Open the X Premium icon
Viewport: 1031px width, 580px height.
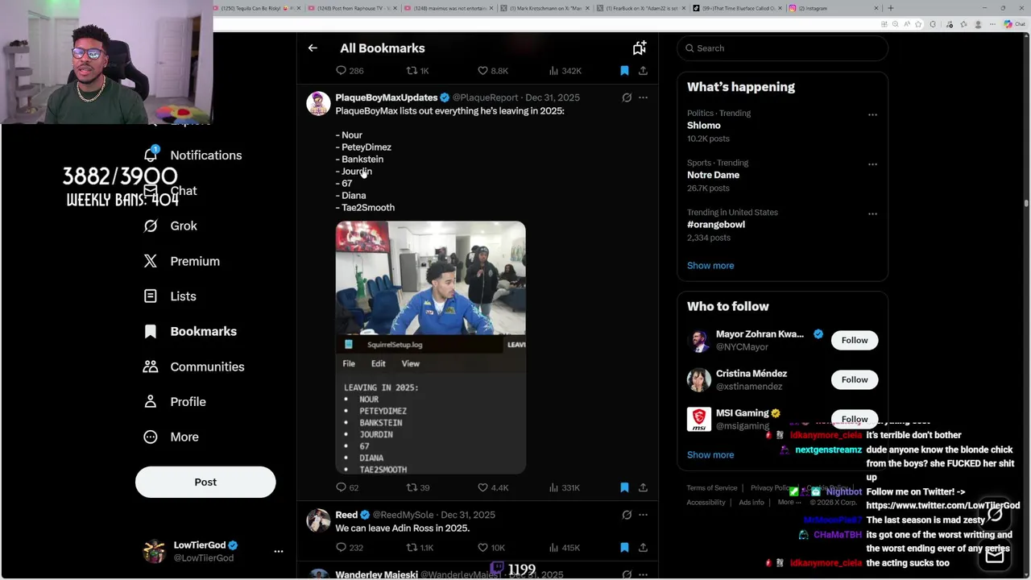point(151,261)
